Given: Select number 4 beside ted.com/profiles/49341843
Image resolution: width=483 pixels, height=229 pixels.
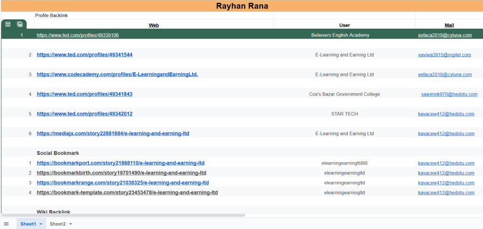Looking at the screenshot, I should pos(30,94).
